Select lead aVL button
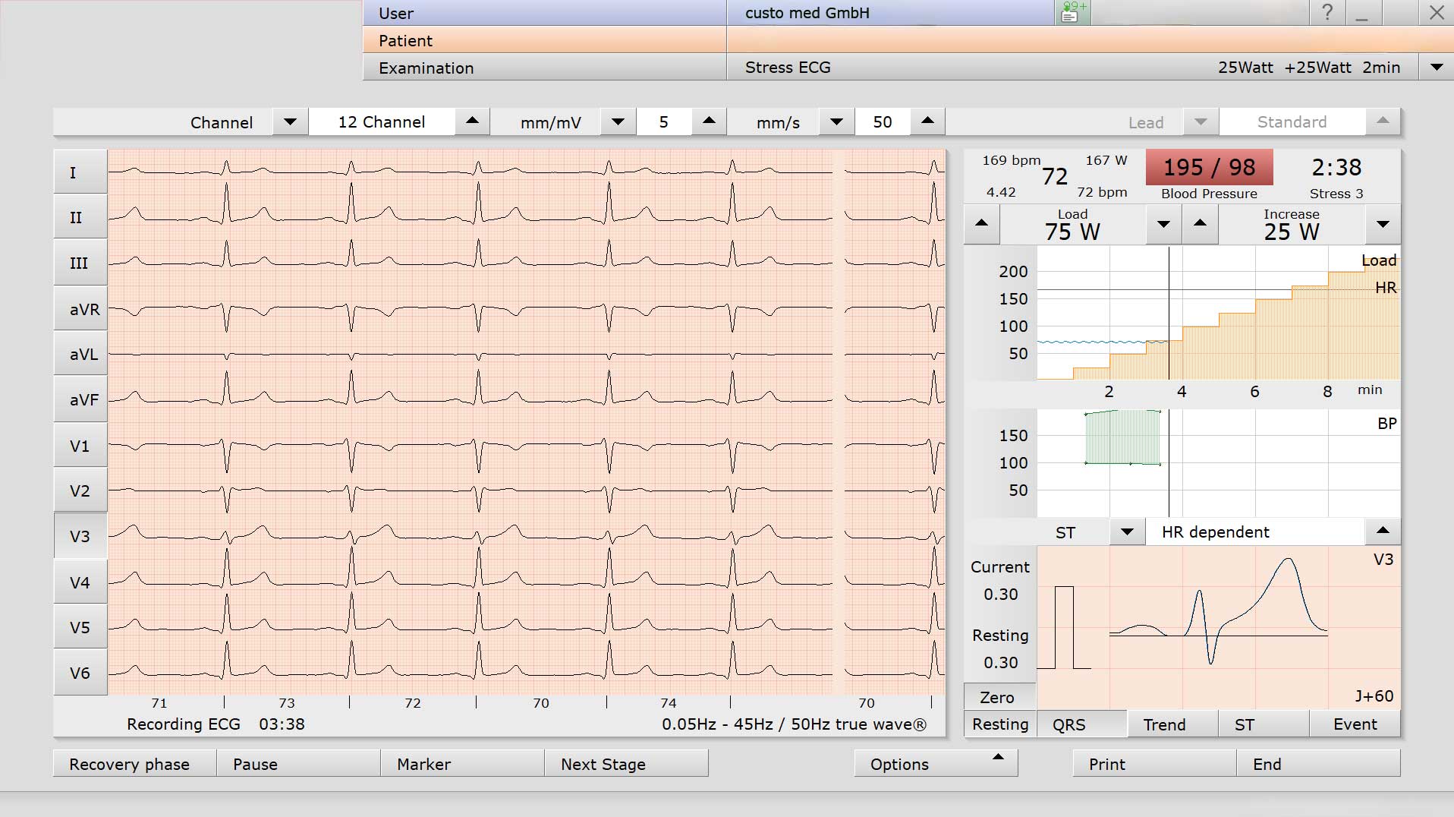1454x817 pixels. [x=80, y=354]
